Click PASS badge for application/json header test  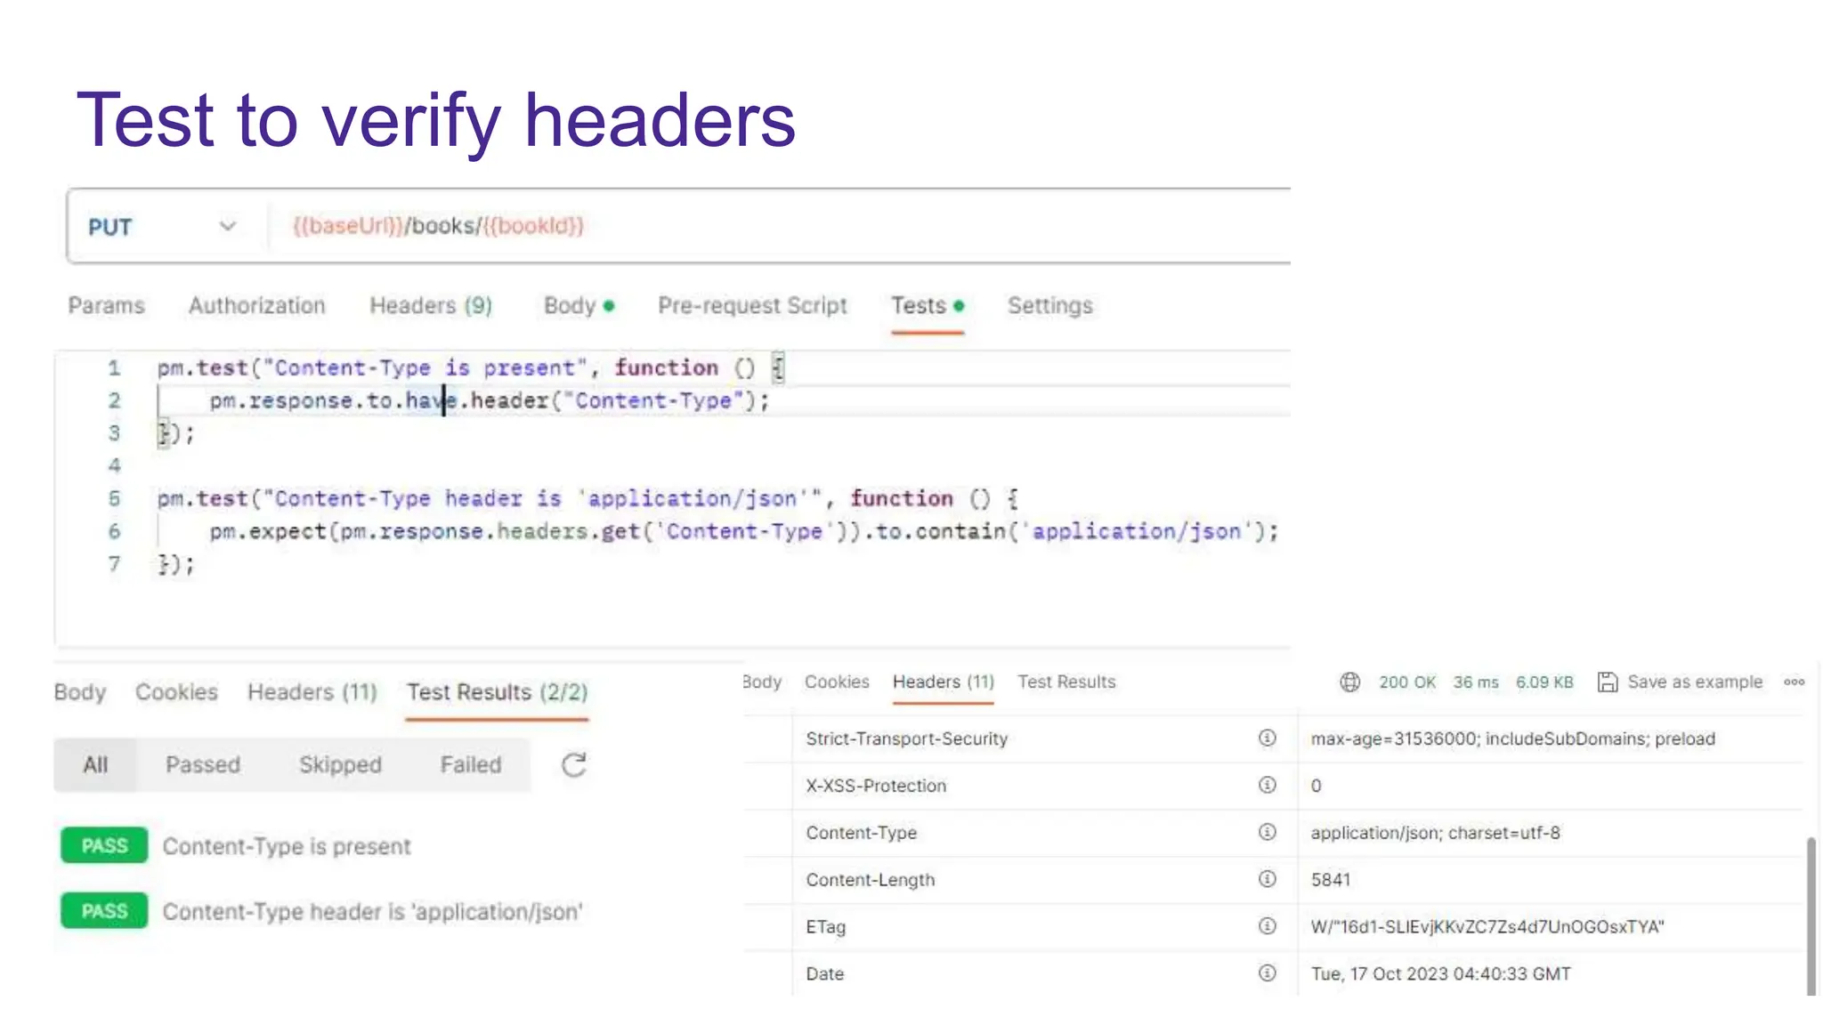pos(104,910)
